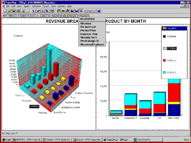
Task: Click the PowerPlay document icon in menu bar
Action: (x=4, y=6)
